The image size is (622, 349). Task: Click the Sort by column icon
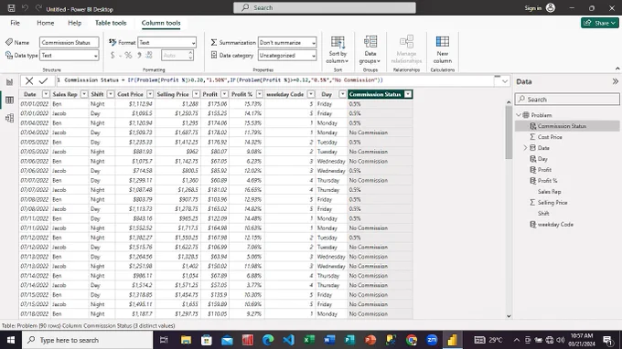pyautogui.click(x=338, y=42)
